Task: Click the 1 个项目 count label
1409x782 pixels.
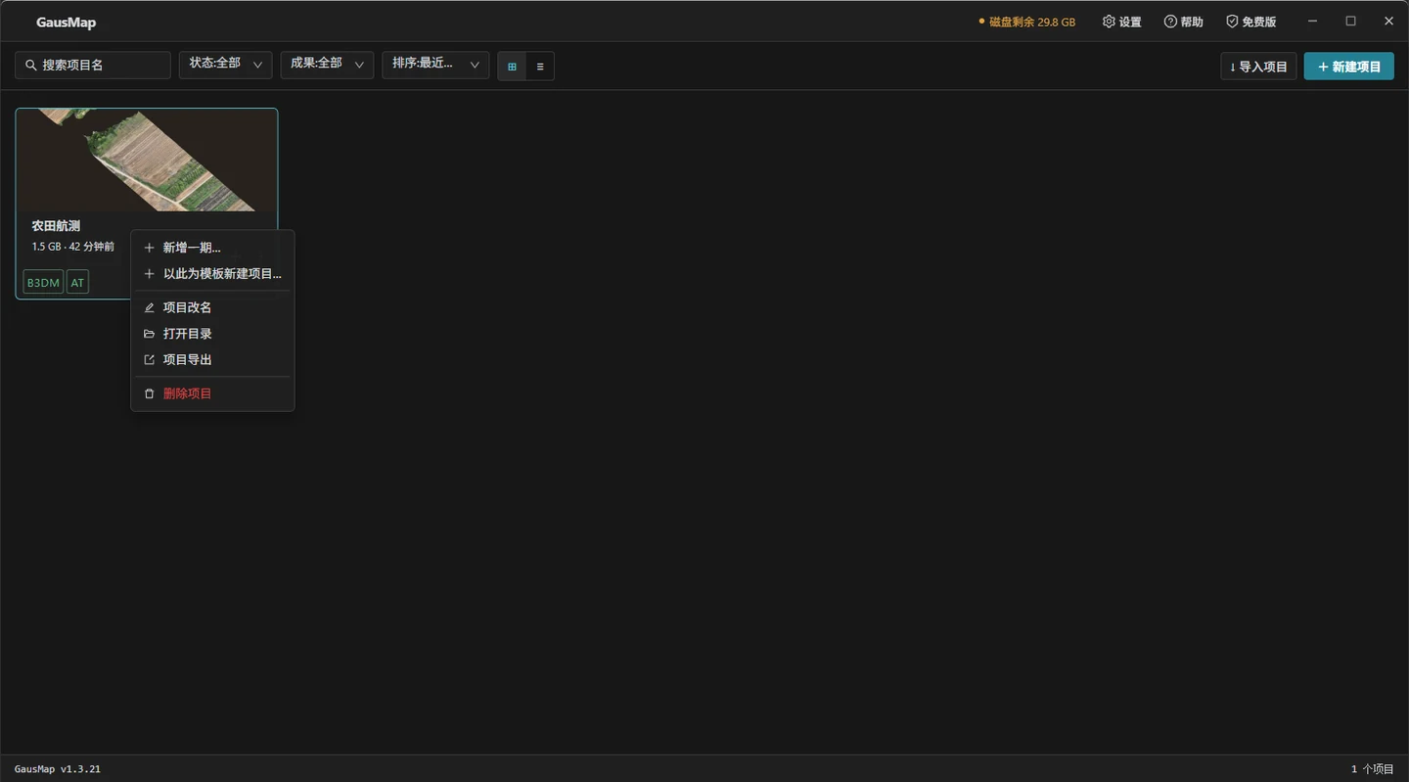Action: pos(1372,769)
